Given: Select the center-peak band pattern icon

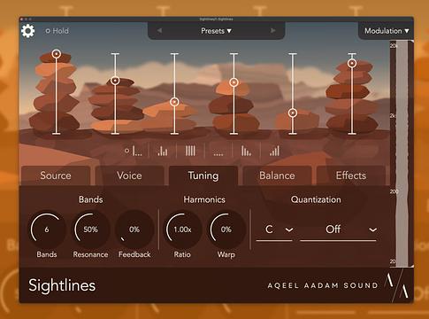Looking at the screenshot, I should [x=163, y=151].
